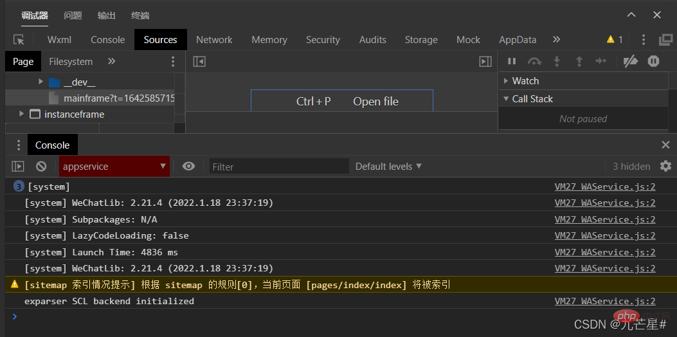Switch to the 输出 tab
The width and height of the screenshot is (677, 337).
[107, 15]
